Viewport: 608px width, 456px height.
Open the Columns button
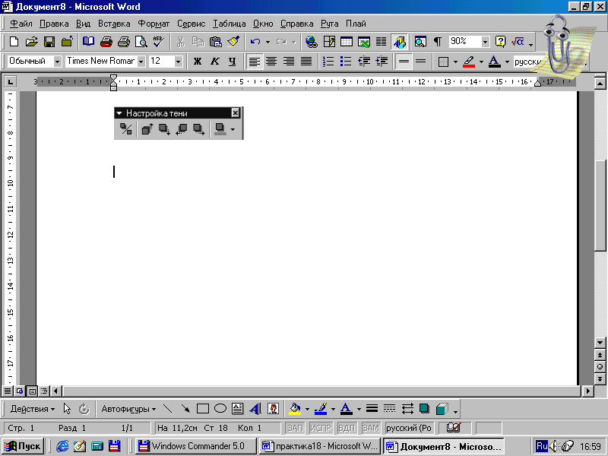click(382, 42)
